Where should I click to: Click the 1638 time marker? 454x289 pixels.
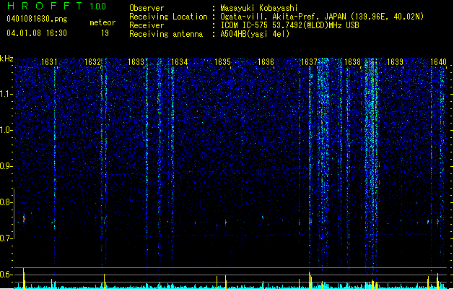[352, 62]
